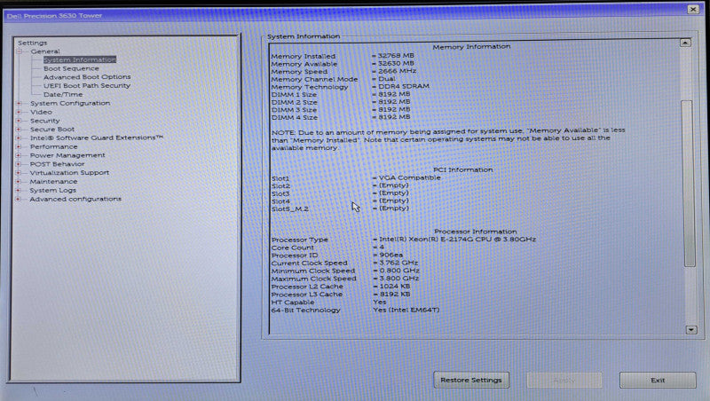The image size is (710, 401).
Task: Select the Maintenance category label
Action: pyautogui.click(x=53, y=182)
